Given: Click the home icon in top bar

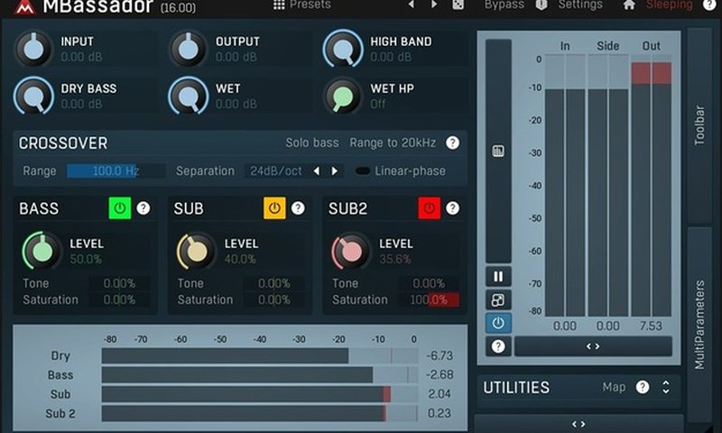Looking at the screenshot, I should point(629,5).
